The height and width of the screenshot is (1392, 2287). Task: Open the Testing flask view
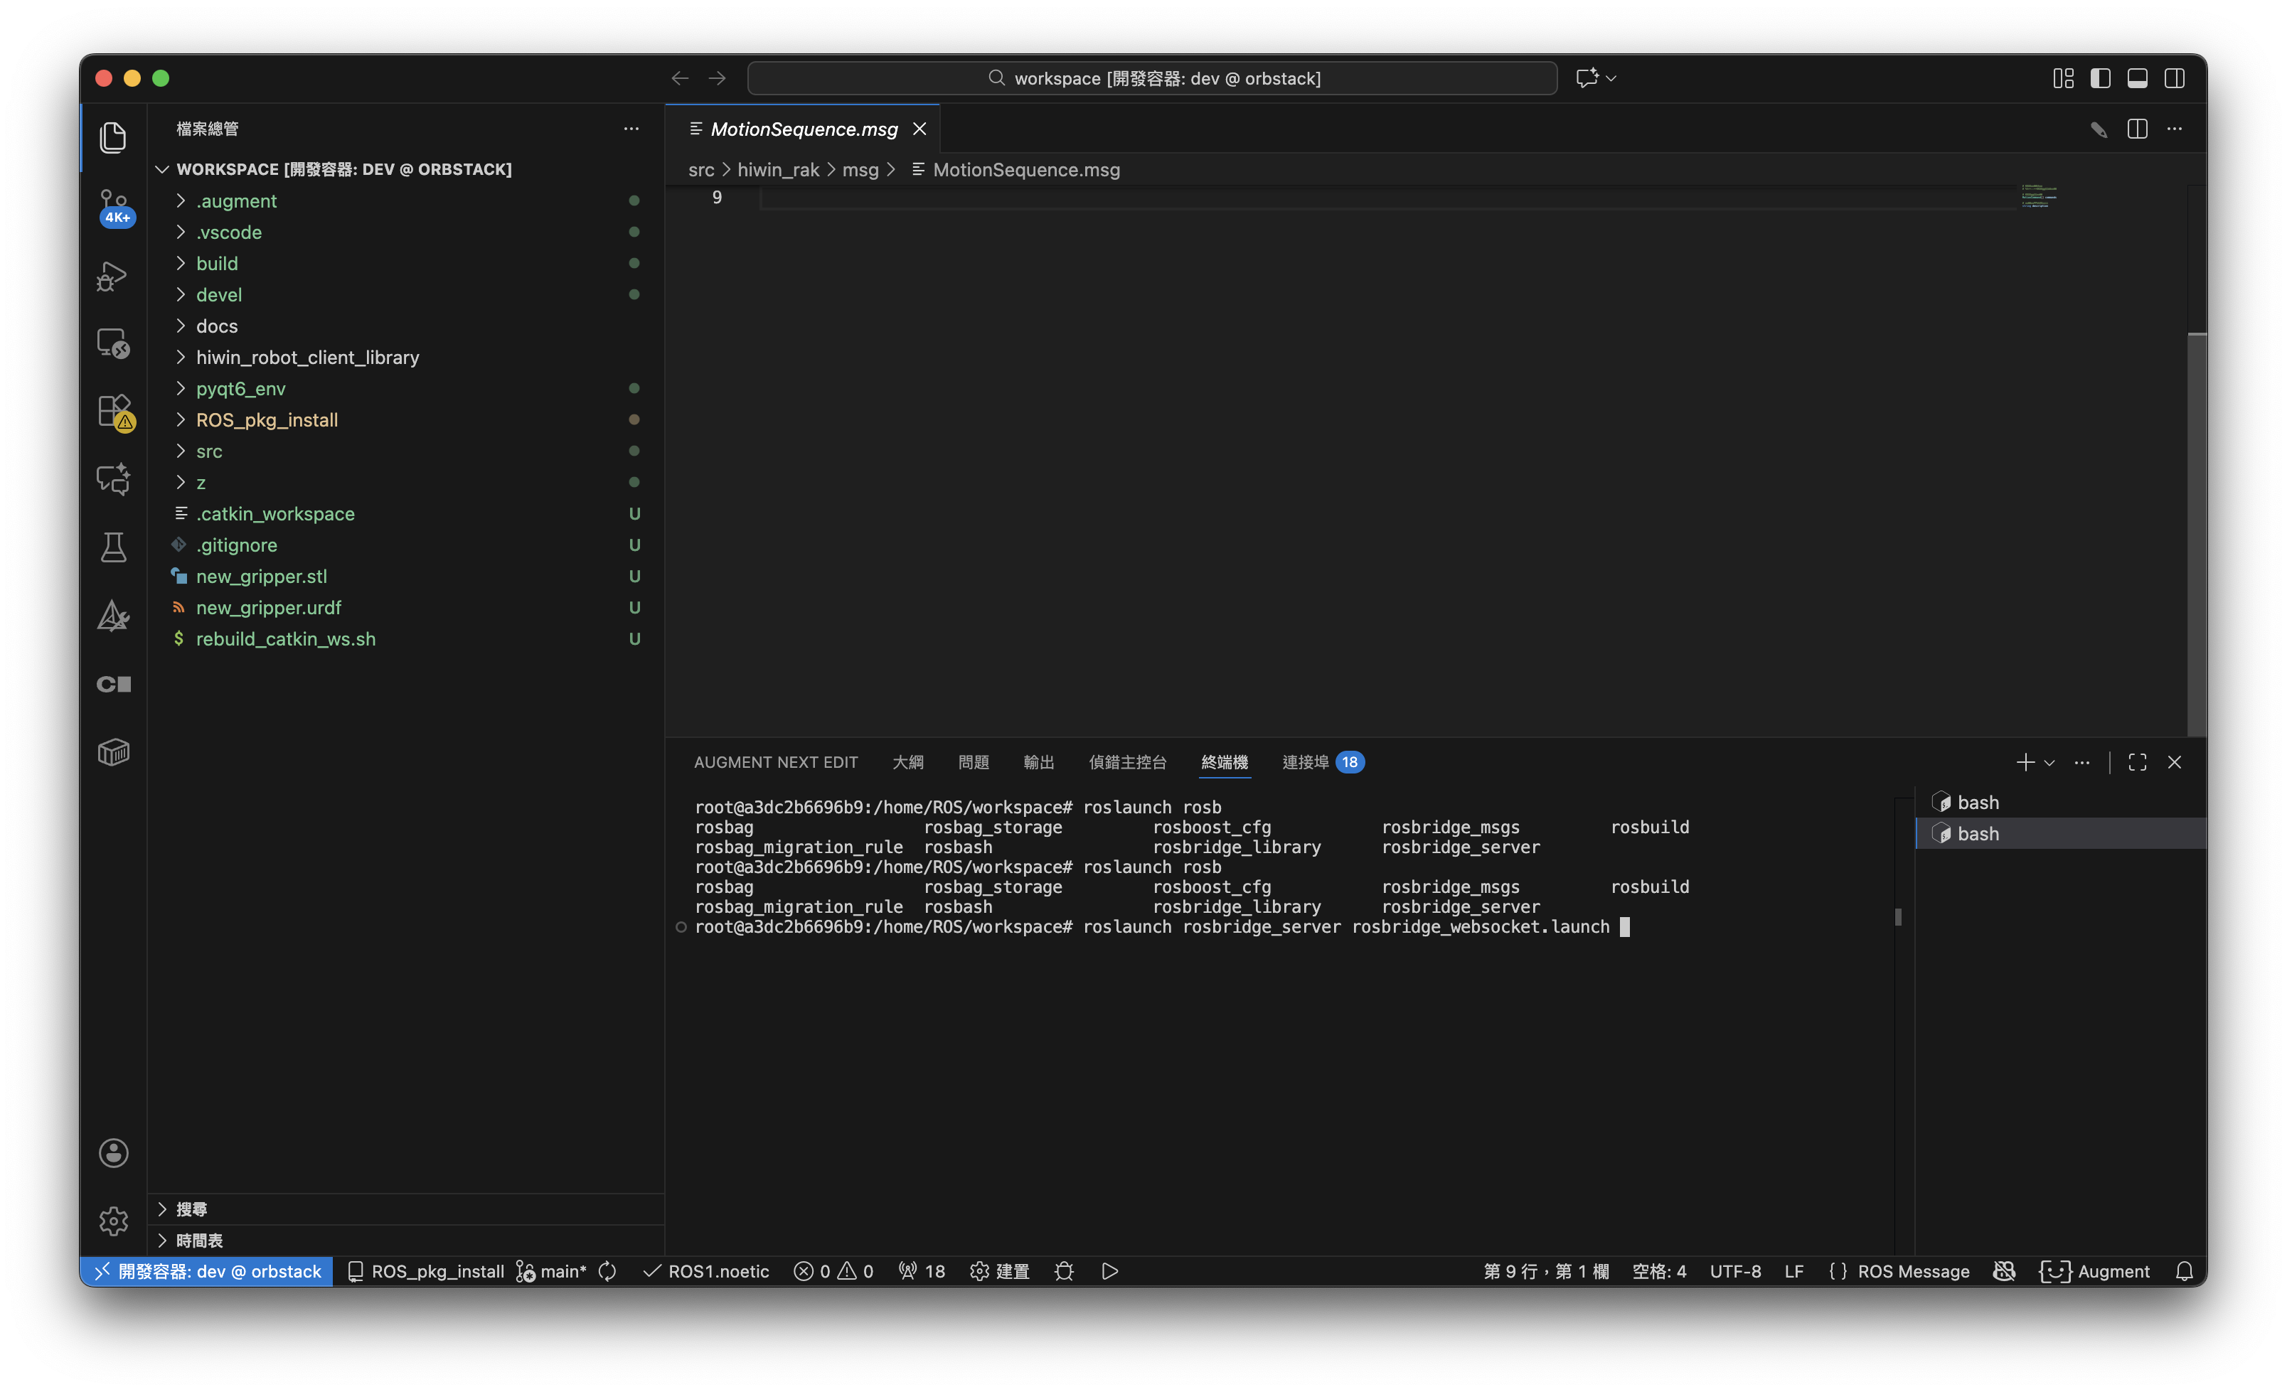(113, 547)
